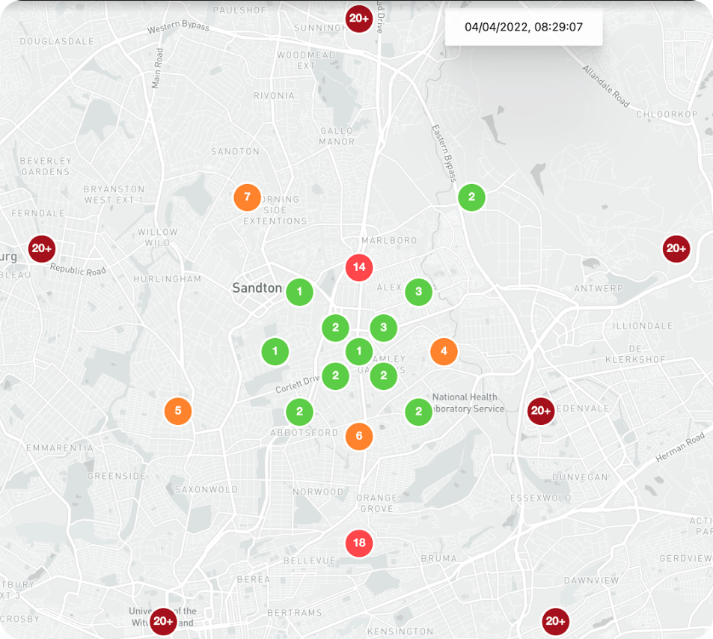
Task: Open the 20+ marker near Ferndale
Action: [41, 248]
